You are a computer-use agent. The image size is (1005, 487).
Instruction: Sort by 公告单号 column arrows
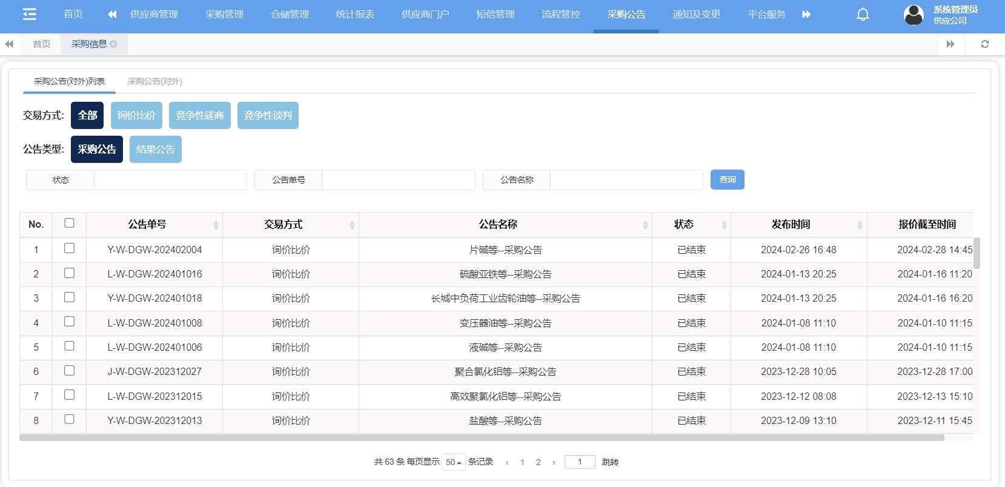pyautogui.click(x=216, y=225)
